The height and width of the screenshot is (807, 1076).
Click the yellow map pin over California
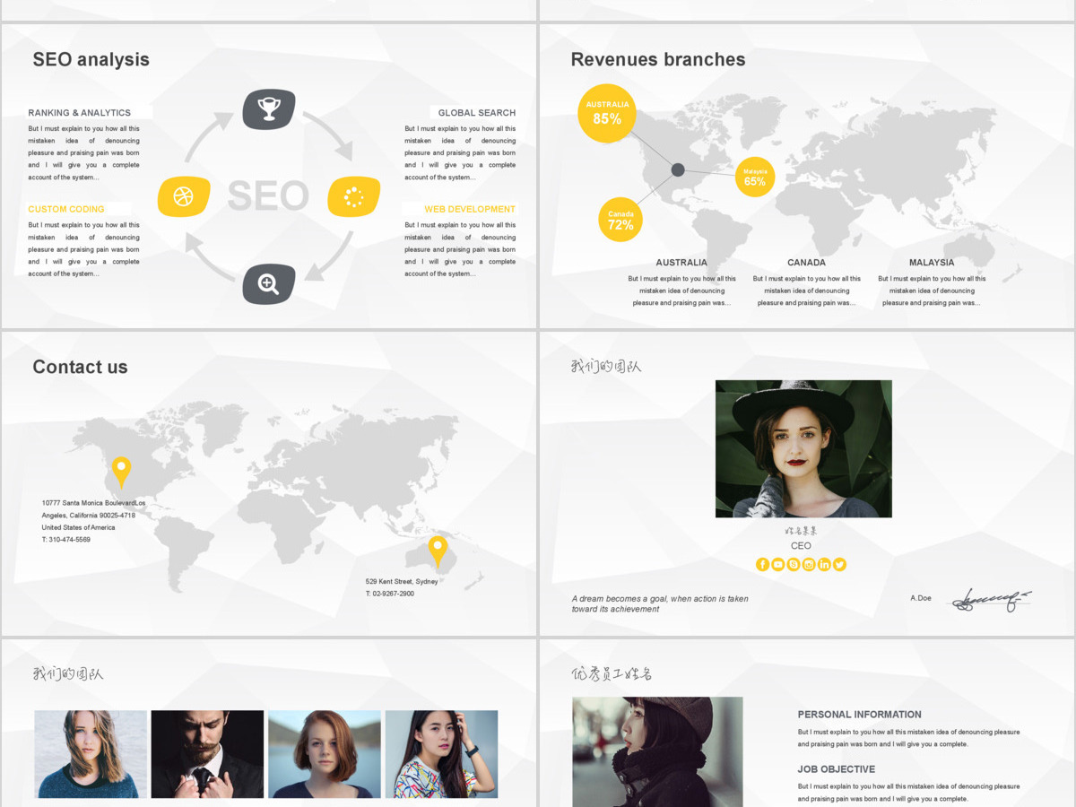[x=121, y=472]
